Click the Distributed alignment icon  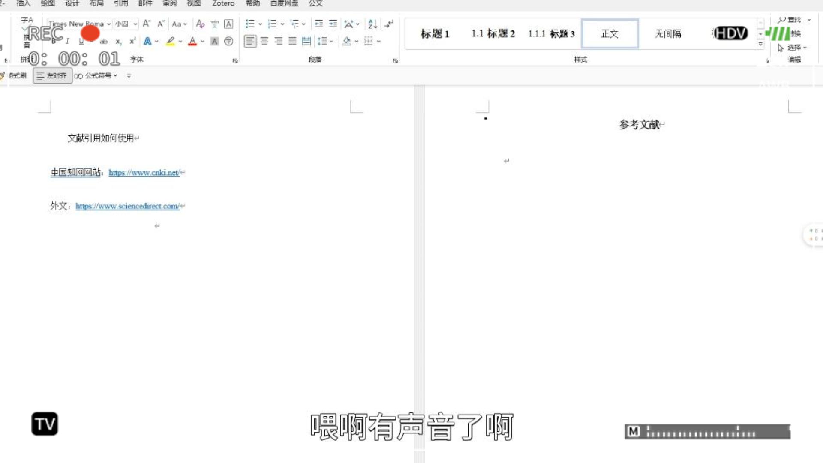point(306,41)
